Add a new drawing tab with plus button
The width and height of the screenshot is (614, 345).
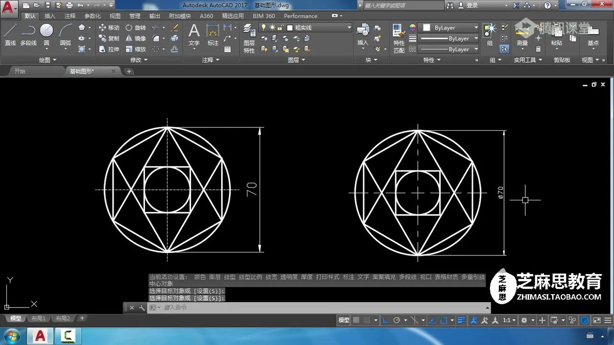(129, 71)
